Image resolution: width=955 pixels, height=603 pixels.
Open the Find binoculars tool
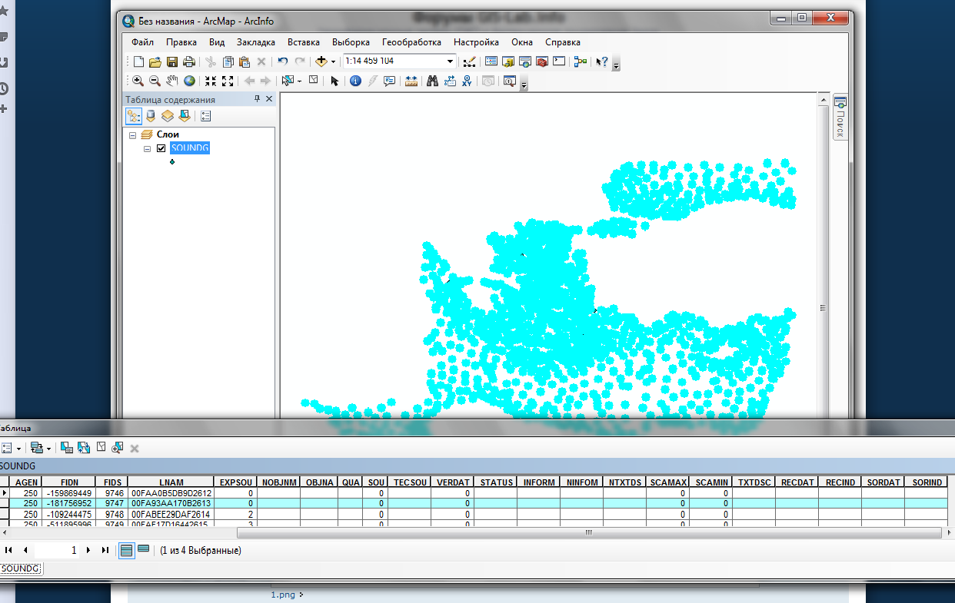pos(432,81)
